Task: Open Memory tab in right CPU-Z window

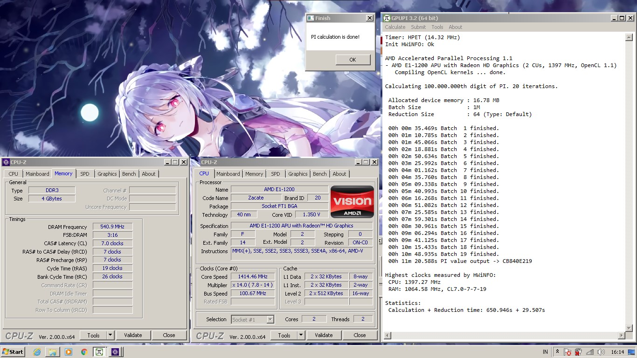Action: 254,174
